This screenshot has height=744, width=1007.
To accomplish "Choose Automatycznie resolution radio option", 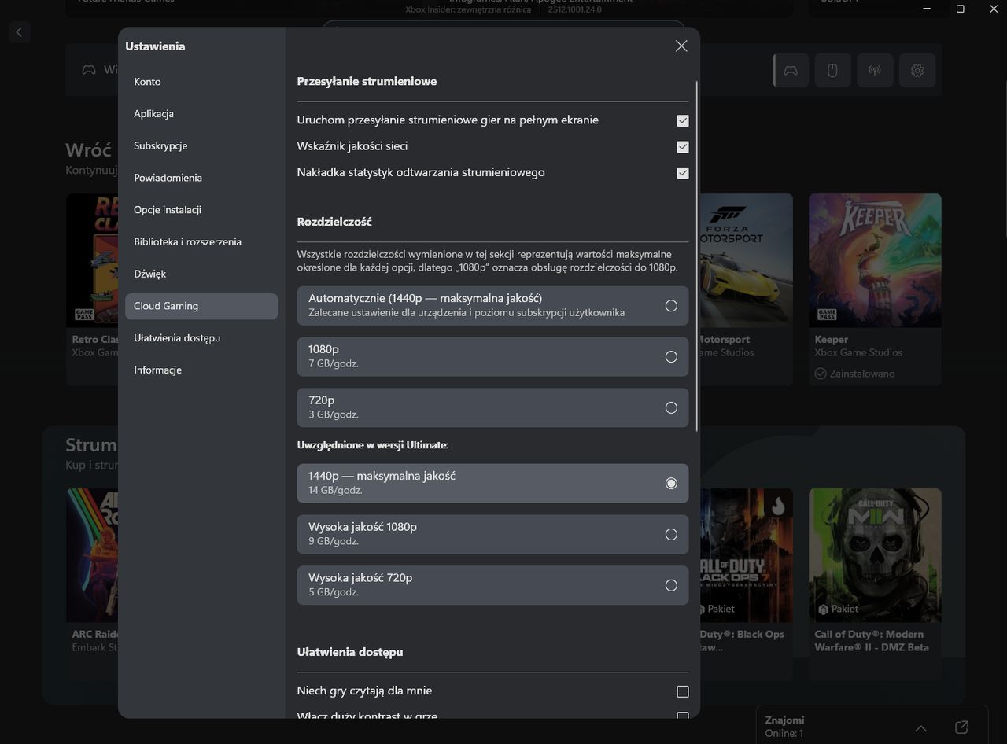I will (x=671, y=306).
